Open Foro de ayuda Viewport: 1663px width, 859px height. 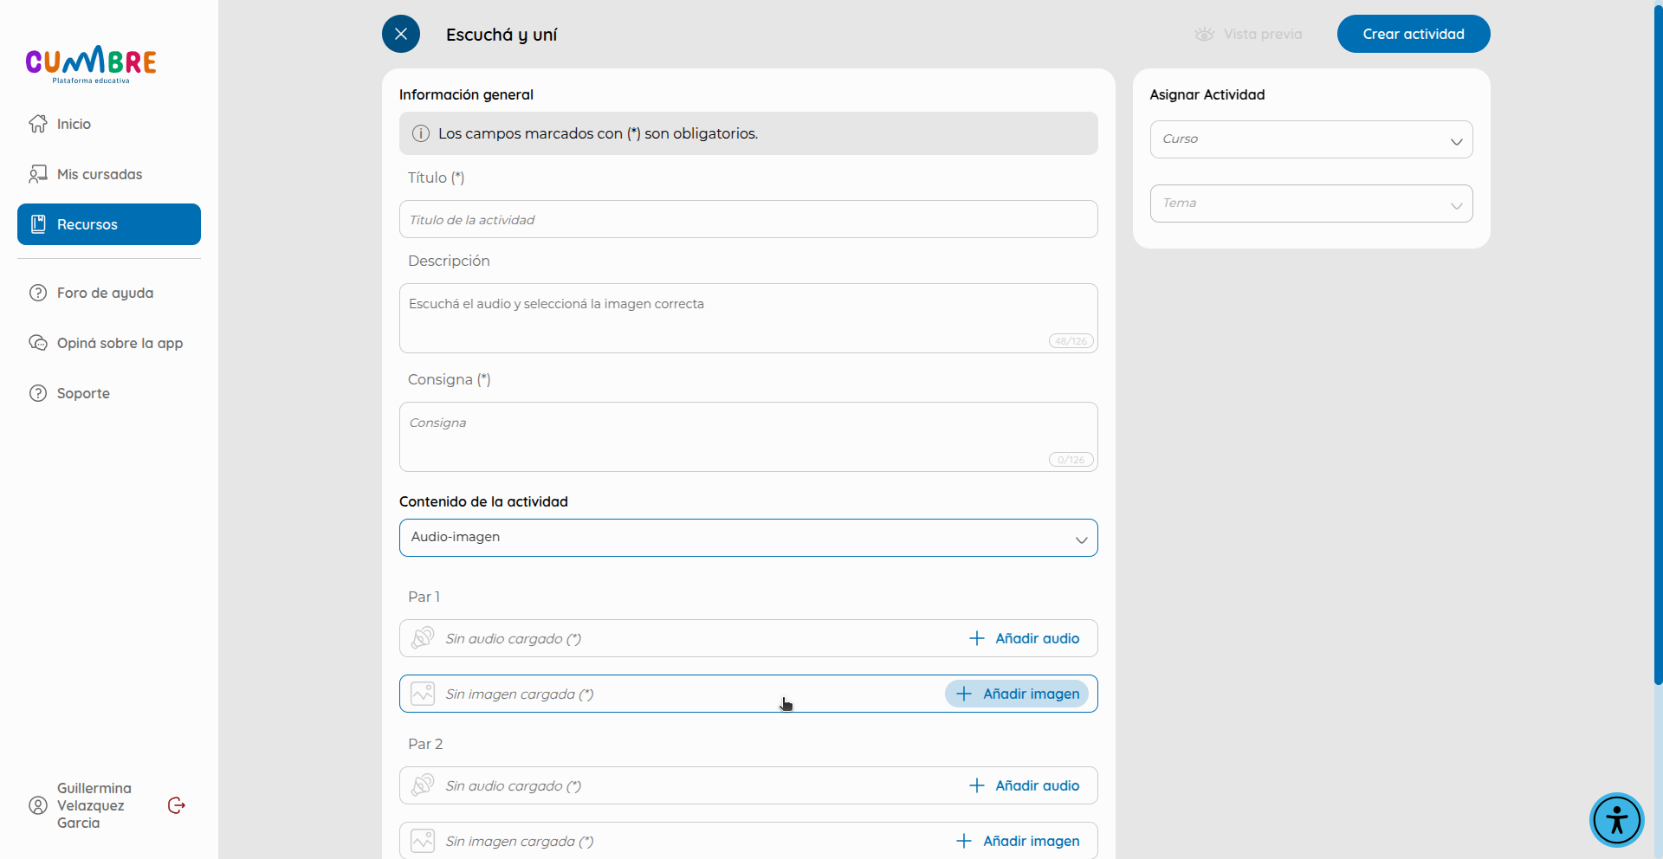(109, 293)
